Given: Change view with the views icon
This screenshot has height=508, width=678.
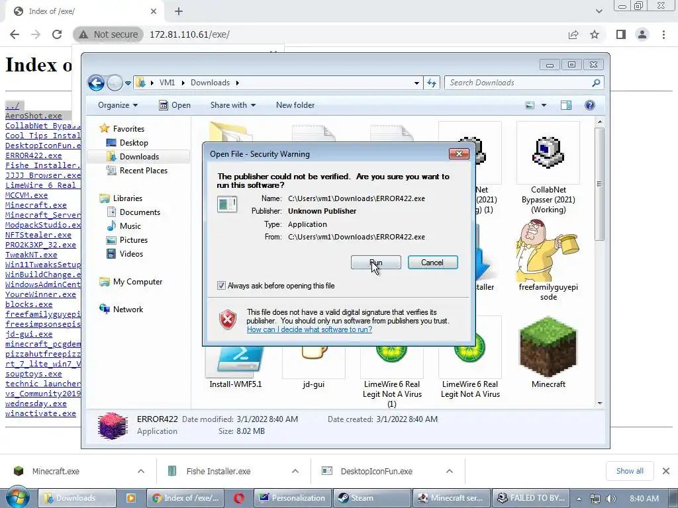Looking at the screenshot, I should 530,105.
